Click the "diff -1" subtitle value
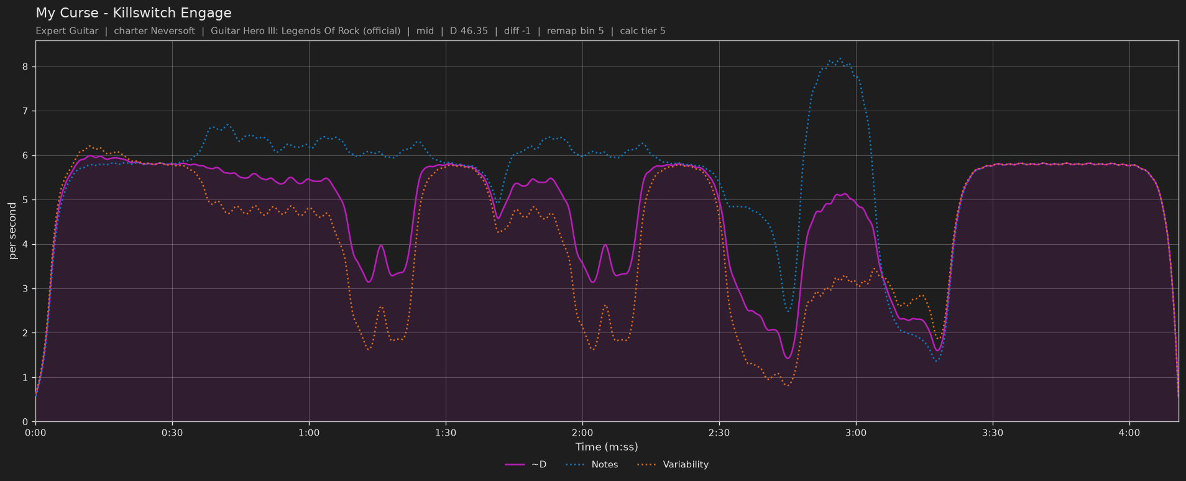The width and height of the screenshot is (1186, 481). click(517, 31)
